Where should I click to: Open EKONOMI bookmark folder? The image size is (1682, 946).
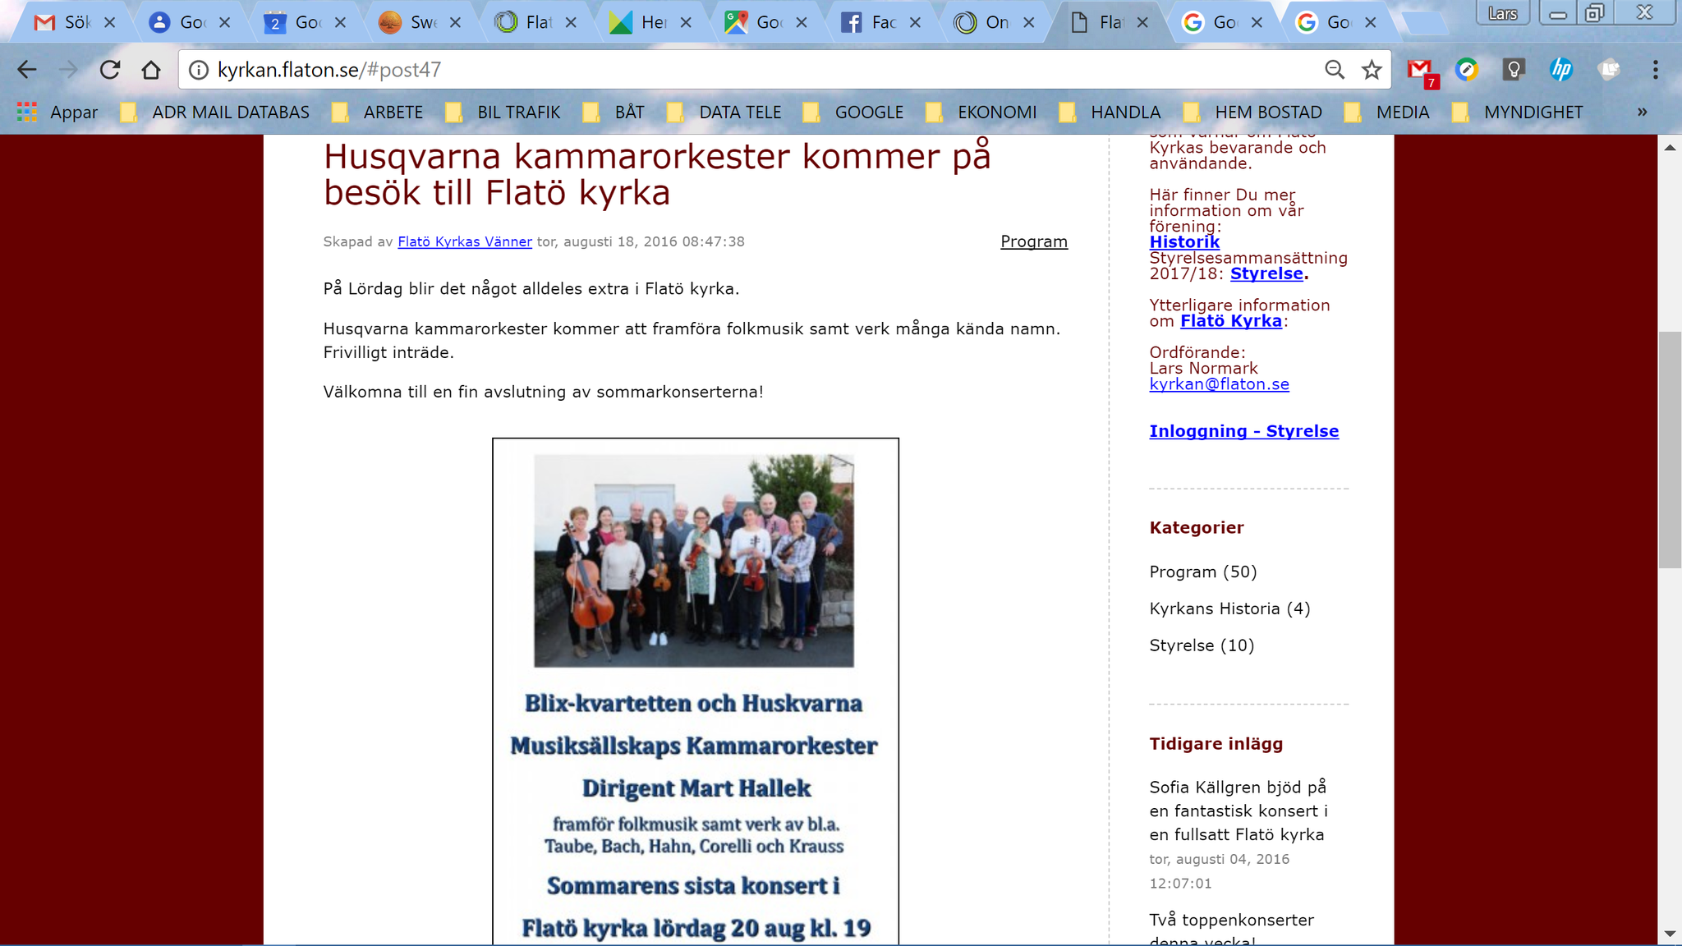click(x=981, y=112)
